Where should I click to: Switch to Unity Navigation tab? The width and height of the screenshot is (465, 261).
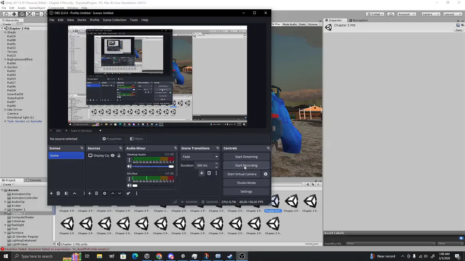tap(359, 21)
